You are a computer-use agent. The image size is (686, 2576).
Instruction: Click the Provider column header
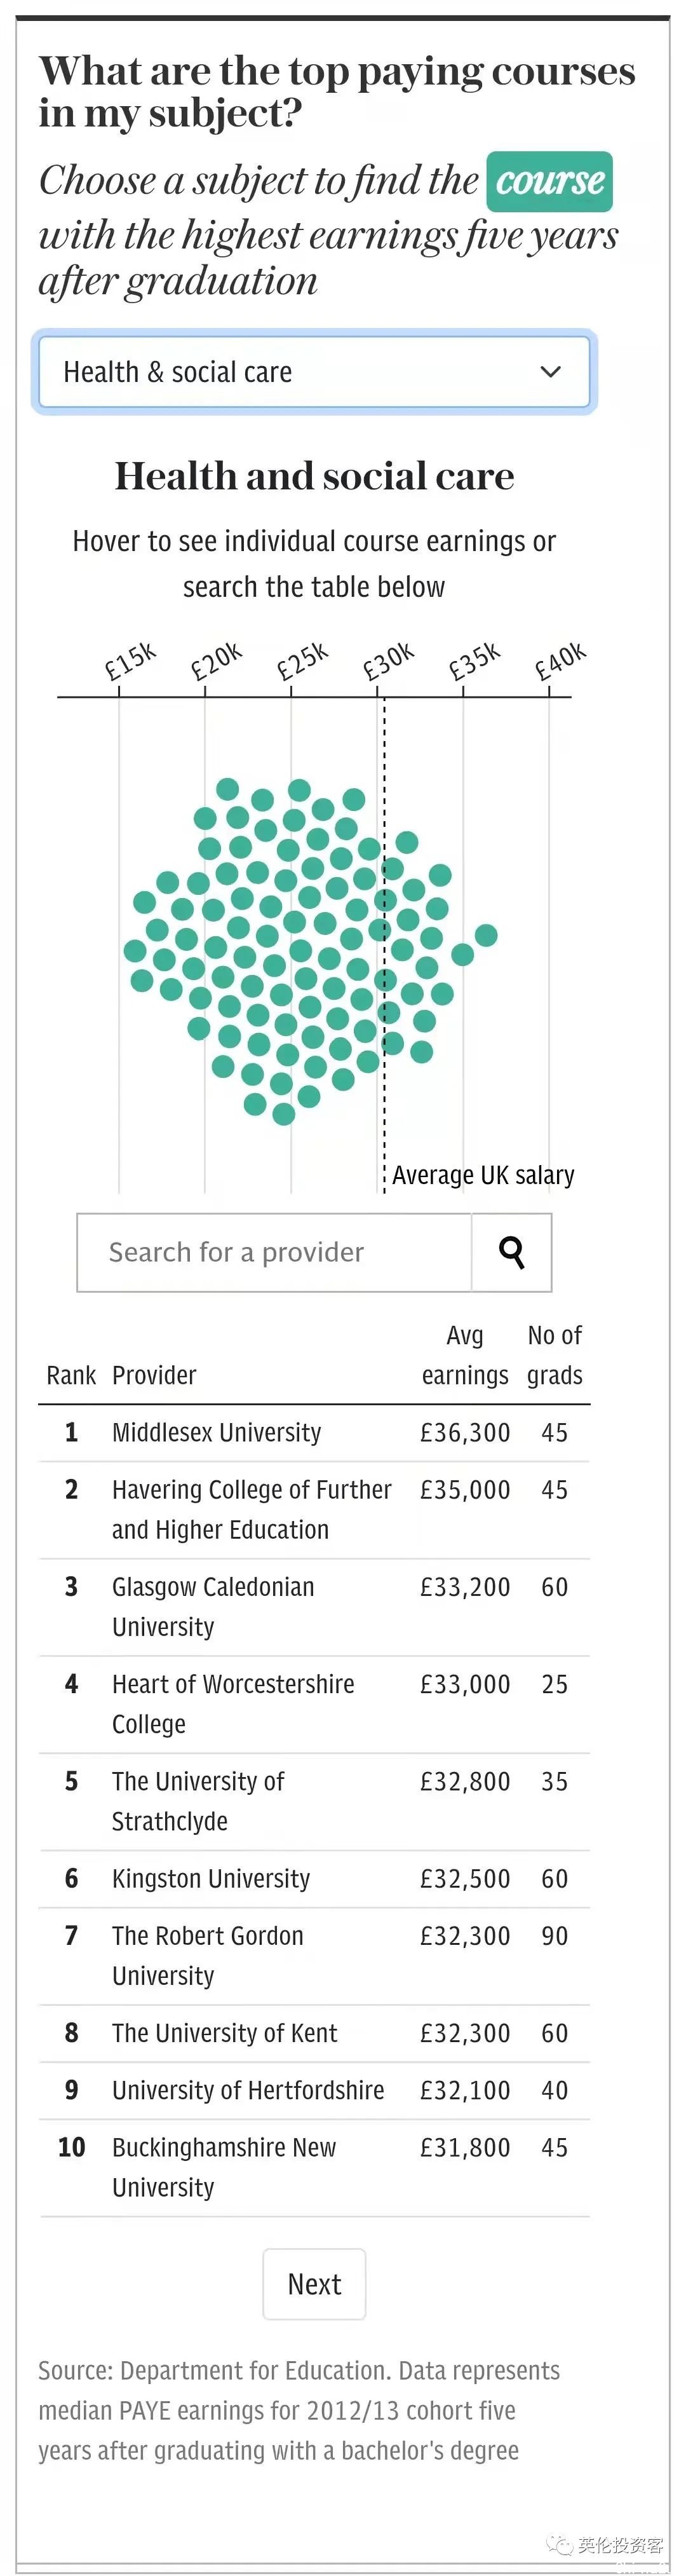[154, 1375]
